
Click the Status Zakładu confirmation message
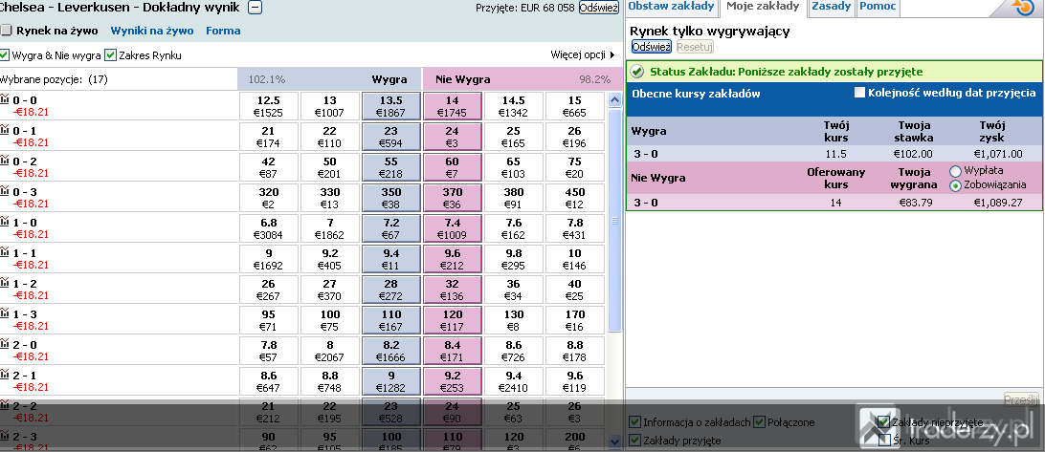(787, 72)
